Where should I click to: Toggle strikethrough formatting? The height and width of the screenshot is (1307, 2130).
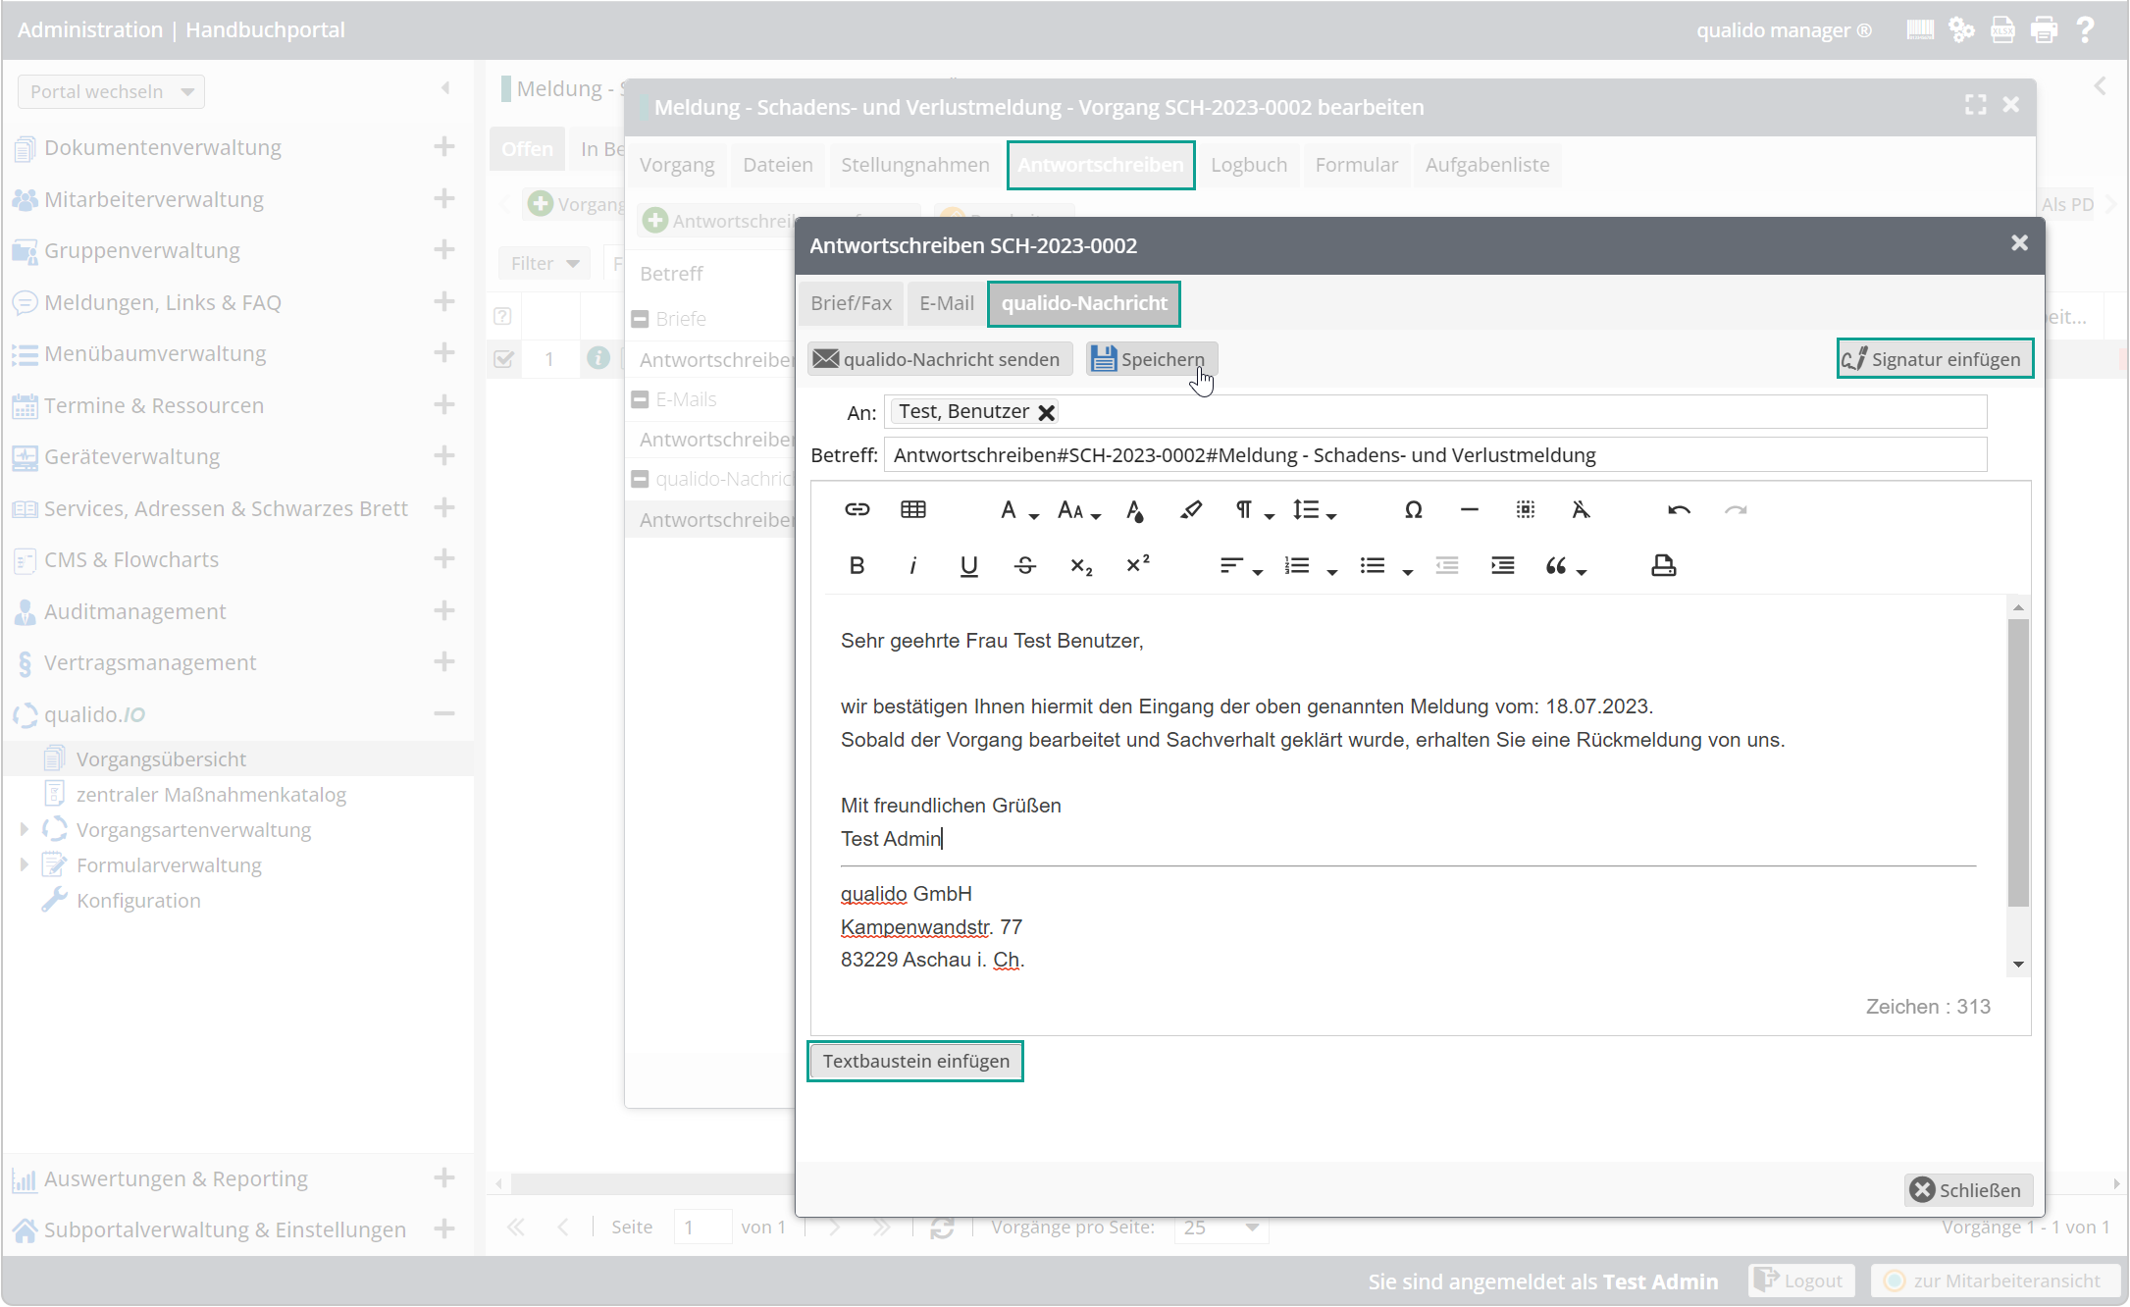1024,566
